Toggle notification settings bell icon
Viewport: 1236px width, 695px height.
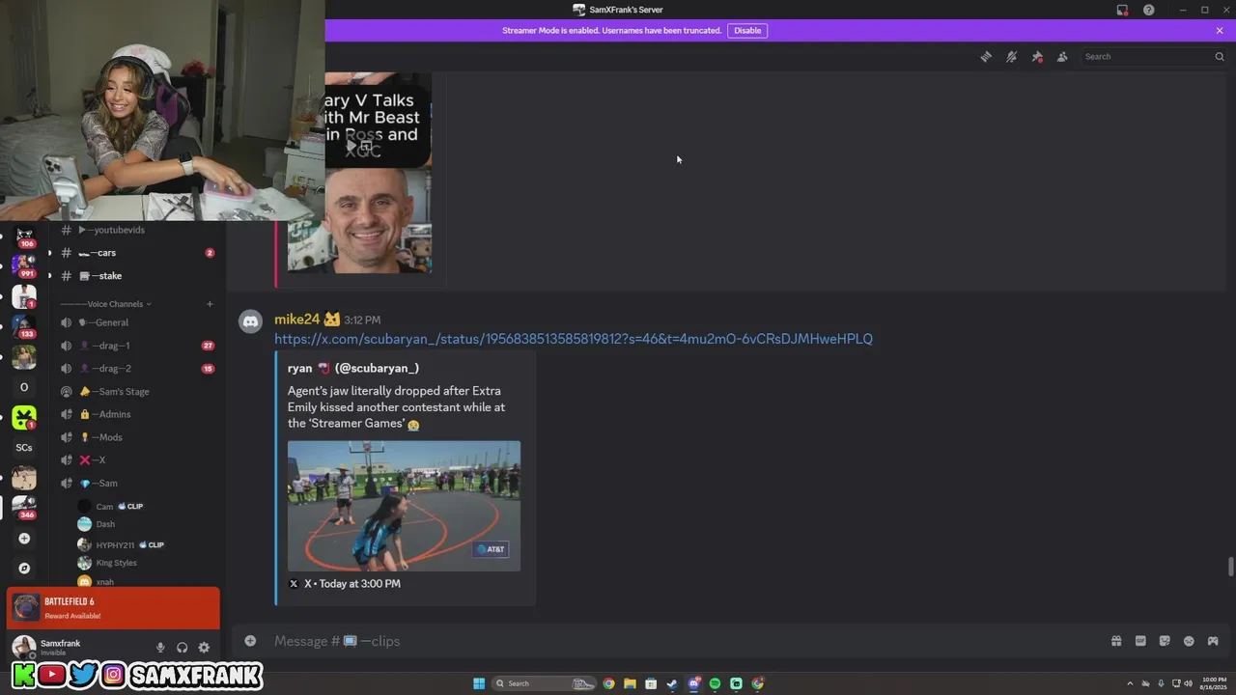coord(1011,57)
